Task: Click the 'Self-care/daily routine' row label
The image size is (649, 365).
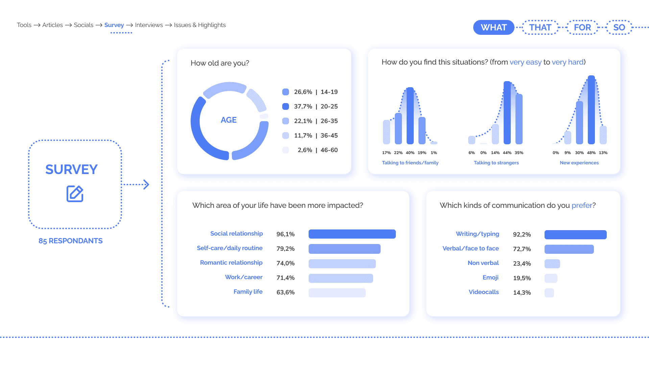Action: 230,248
